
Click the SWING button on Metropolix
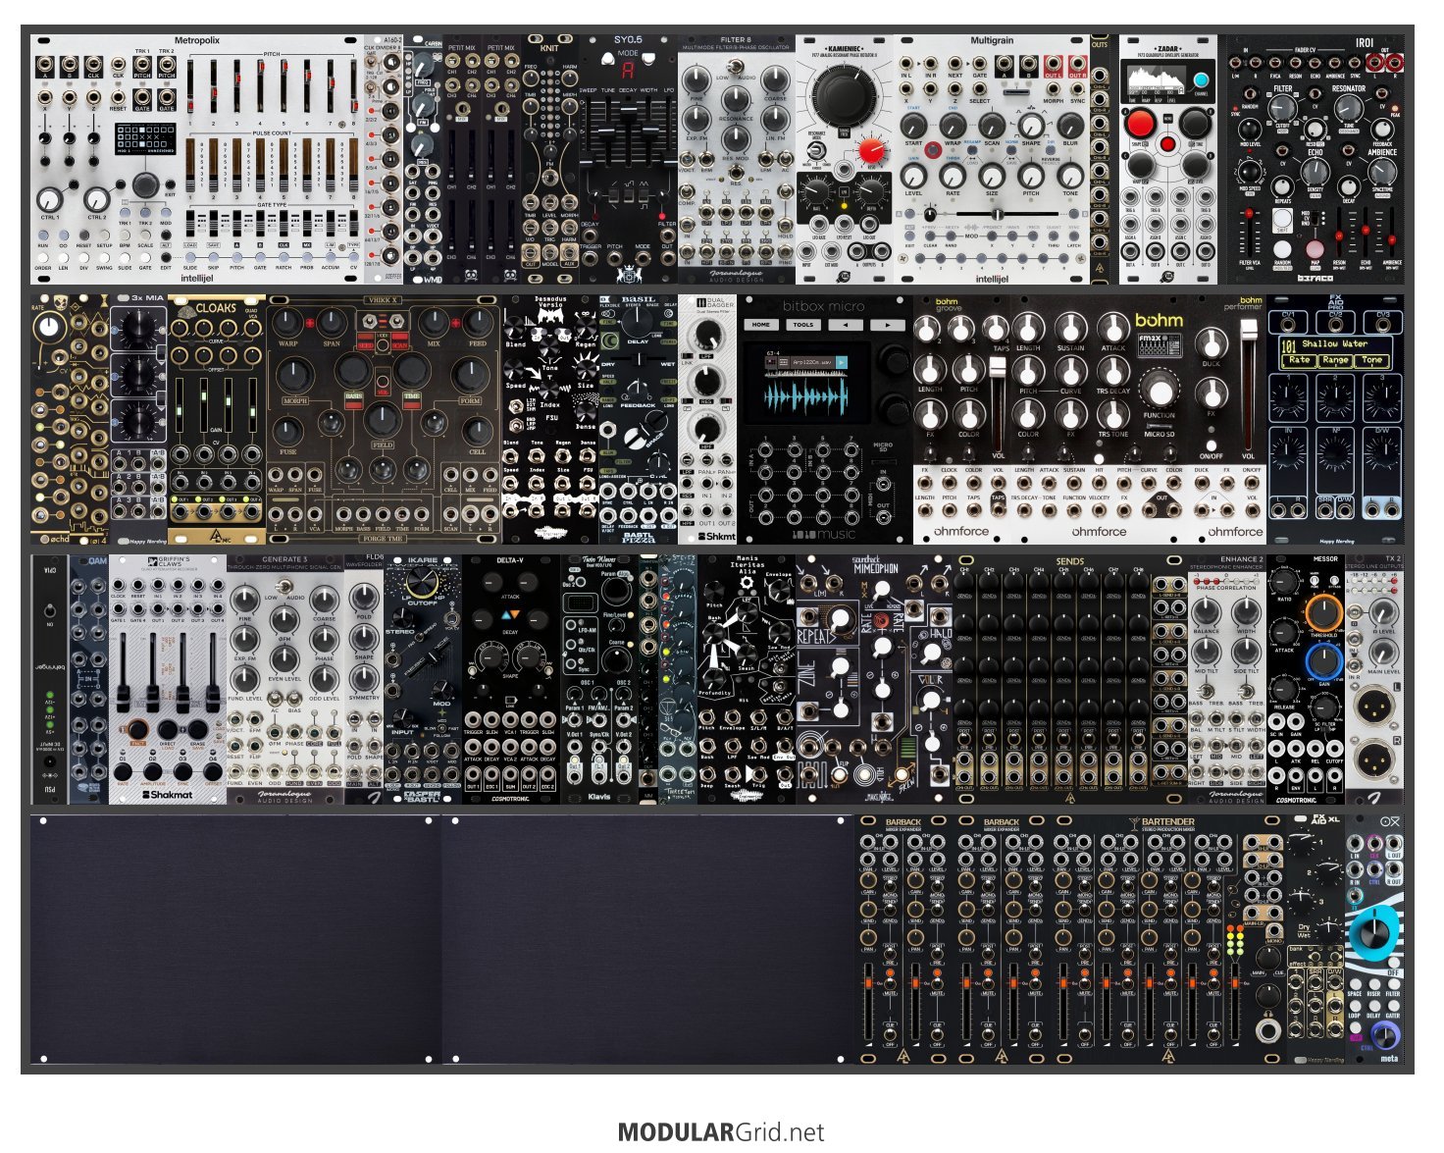[104, 256]
